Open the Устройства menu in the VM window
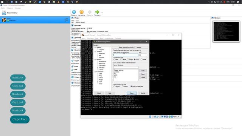This screenshot has width=242, height=136. coord(109,39)
